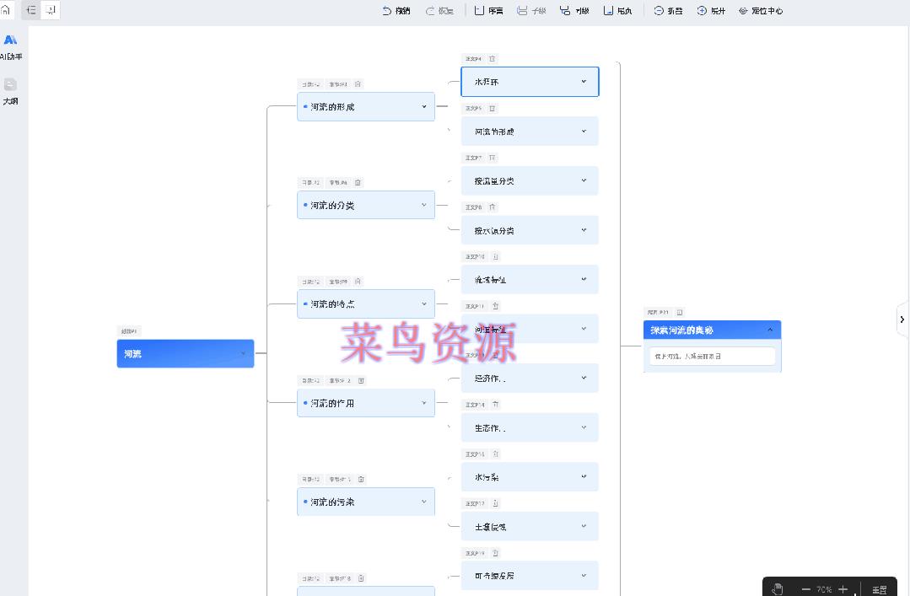Toggle the mind map view mode button
910x596 pixels.
coord(31,10)
